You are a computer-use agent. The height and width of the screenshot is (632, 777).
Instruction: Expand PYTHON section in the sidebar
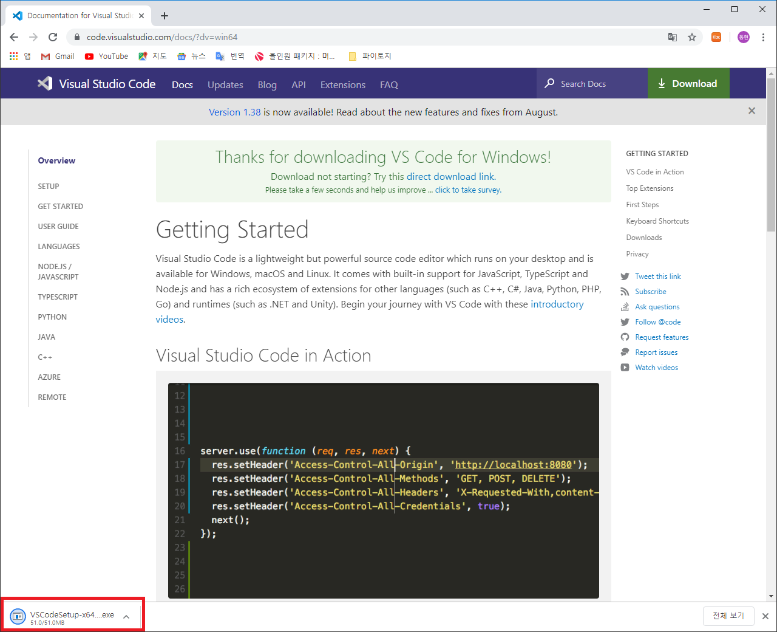click(x=52, y=317)
